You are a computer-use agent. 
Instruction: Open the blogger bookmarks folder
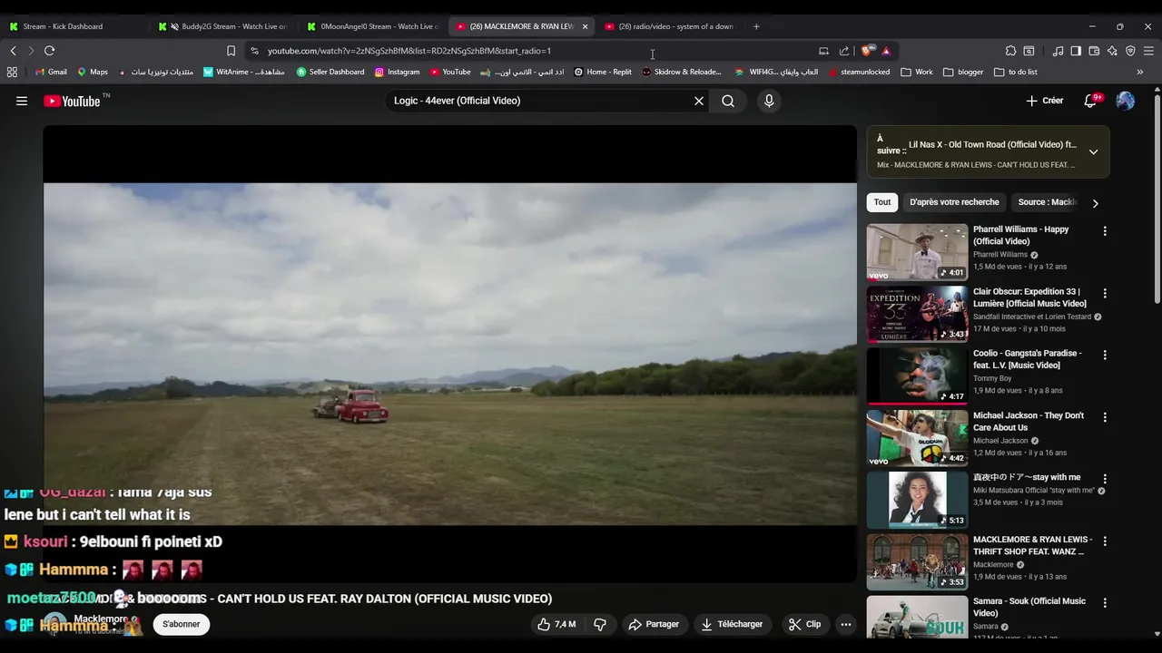[963, 72]
